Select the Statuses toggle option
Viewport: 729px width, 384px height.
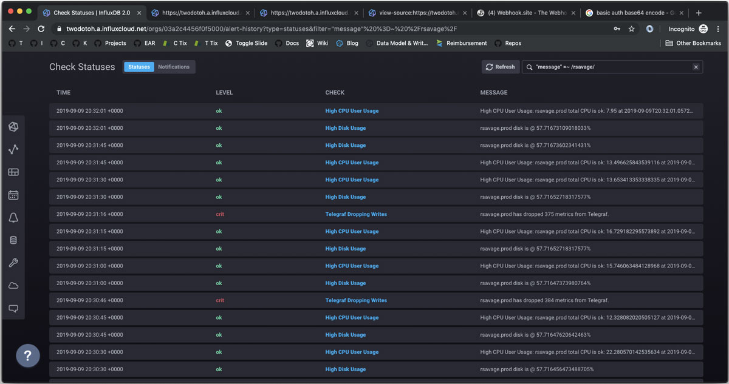[139, 67]
